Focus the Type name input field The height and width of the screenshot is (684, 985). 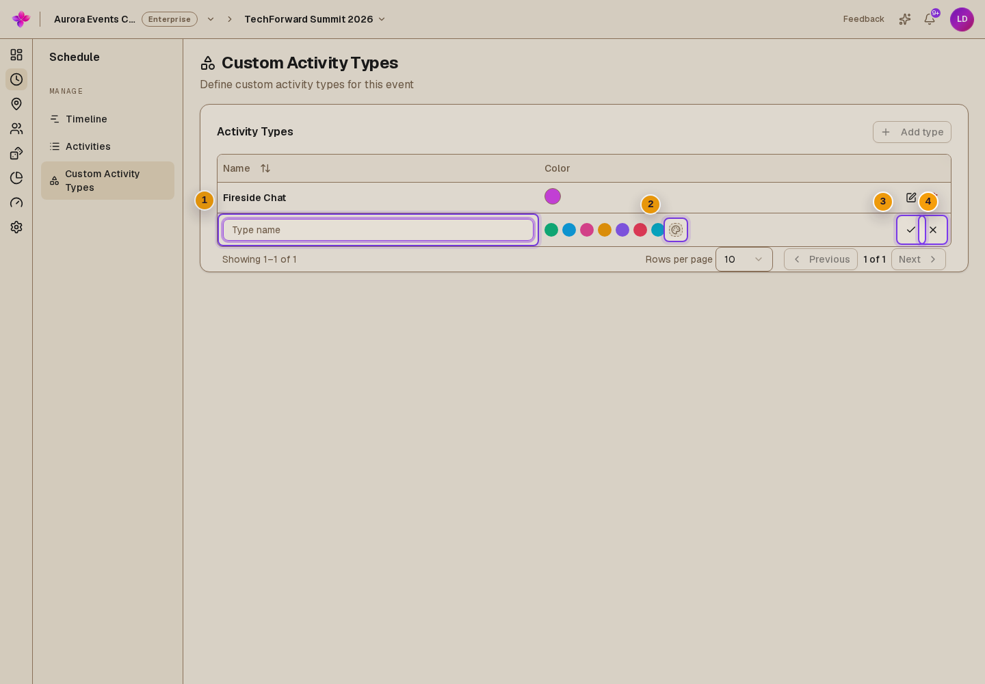coord(378,230)
